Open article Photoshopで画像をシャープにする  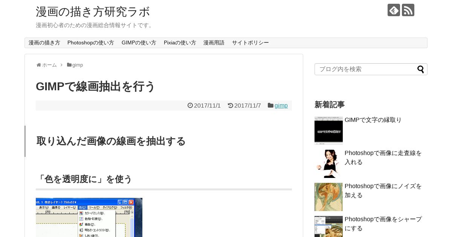(383, 224)
